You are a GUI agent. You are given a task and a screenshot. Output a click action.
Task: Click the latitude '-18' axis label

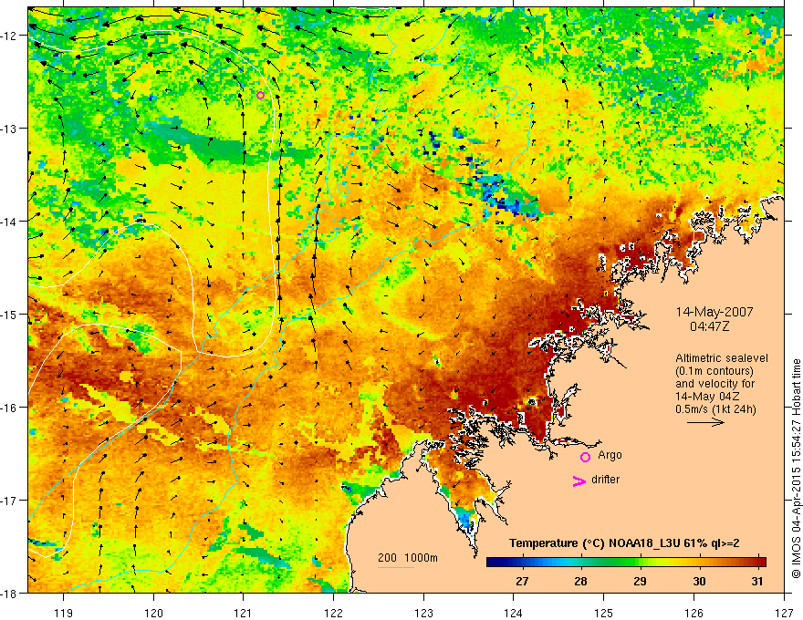coord(9,593)
